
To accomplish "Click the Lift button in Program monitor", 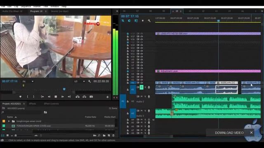I will [x=78, y=97].
